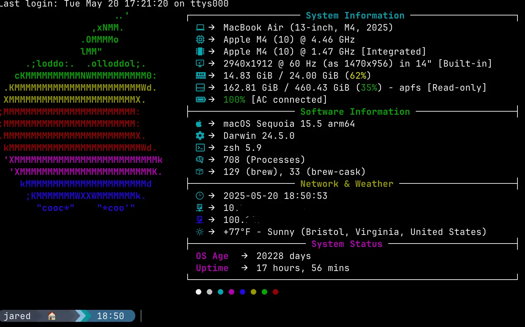Screen dimensions: 525x327
Task: Click the [AC connected] text
Action: 289,100
